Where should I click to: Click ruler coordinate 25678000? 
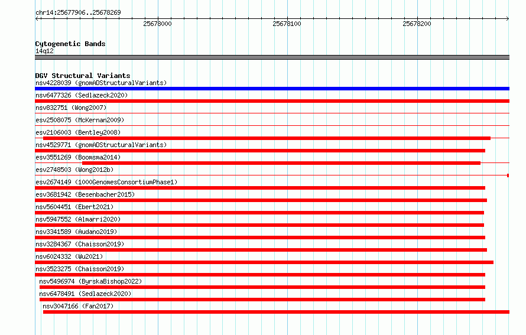click(x=157, y=24)
